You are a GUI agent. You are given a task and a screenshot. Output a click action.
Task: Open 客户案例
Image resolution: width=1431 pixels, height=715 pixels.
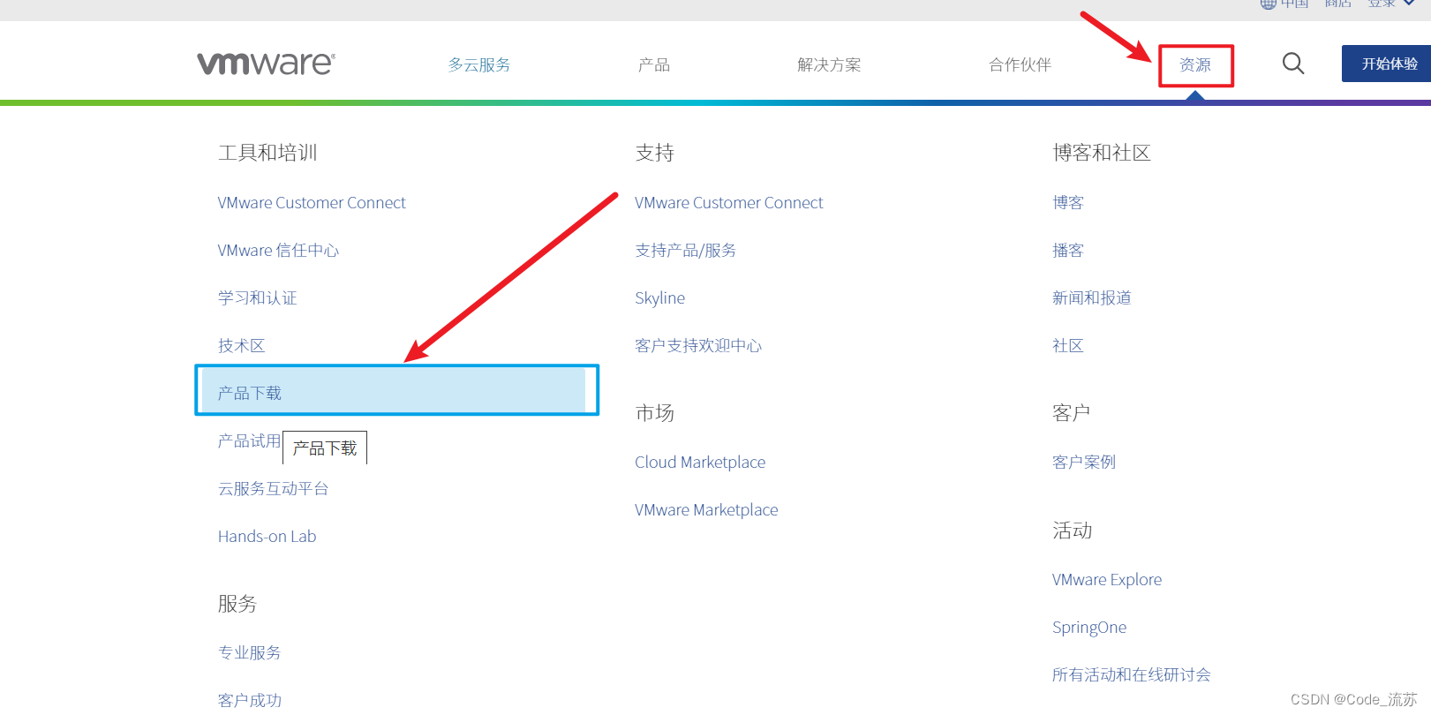(1084, 463)
